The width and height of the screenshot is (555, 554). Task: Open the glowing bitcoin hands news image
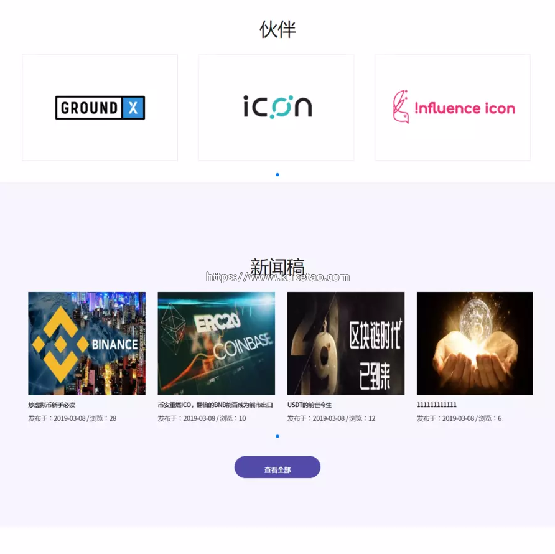(x=475, y=343)
